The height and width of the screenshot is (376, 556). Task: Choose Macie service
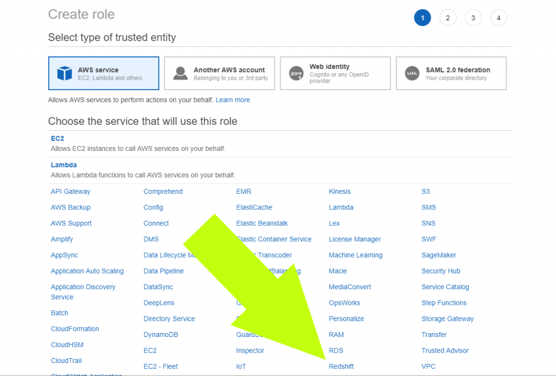click(x=338, y=271)
